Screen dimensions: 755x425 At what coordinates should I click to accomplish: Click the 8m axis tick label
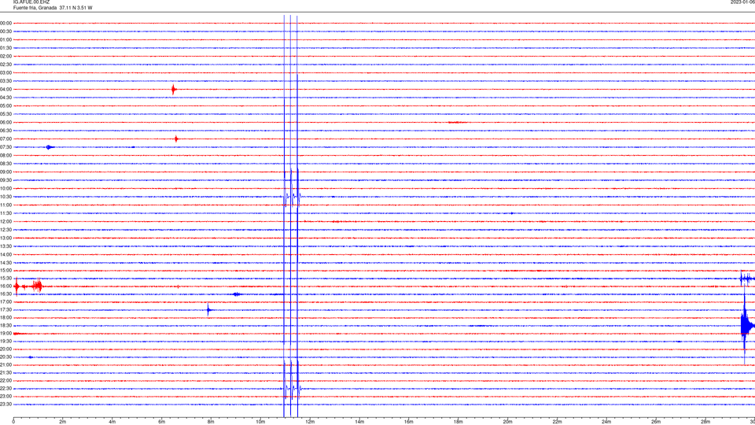tap(211, 422)
